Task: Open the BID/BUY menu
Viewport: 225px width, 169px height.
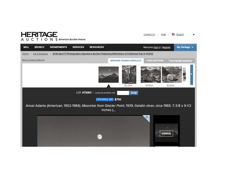Action: click(x=39, y=47)
